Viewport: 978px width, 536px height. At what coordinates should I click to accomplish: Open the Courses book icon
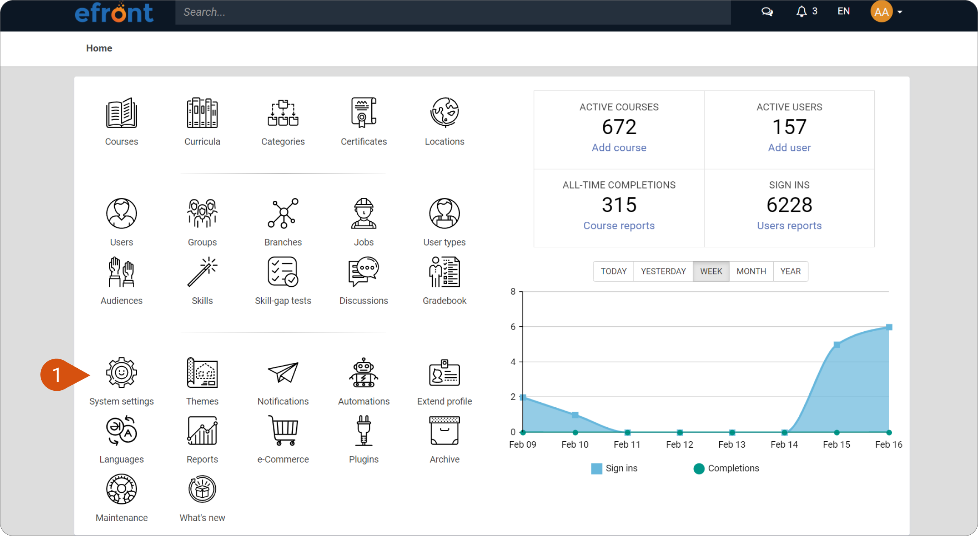point(122,113)
